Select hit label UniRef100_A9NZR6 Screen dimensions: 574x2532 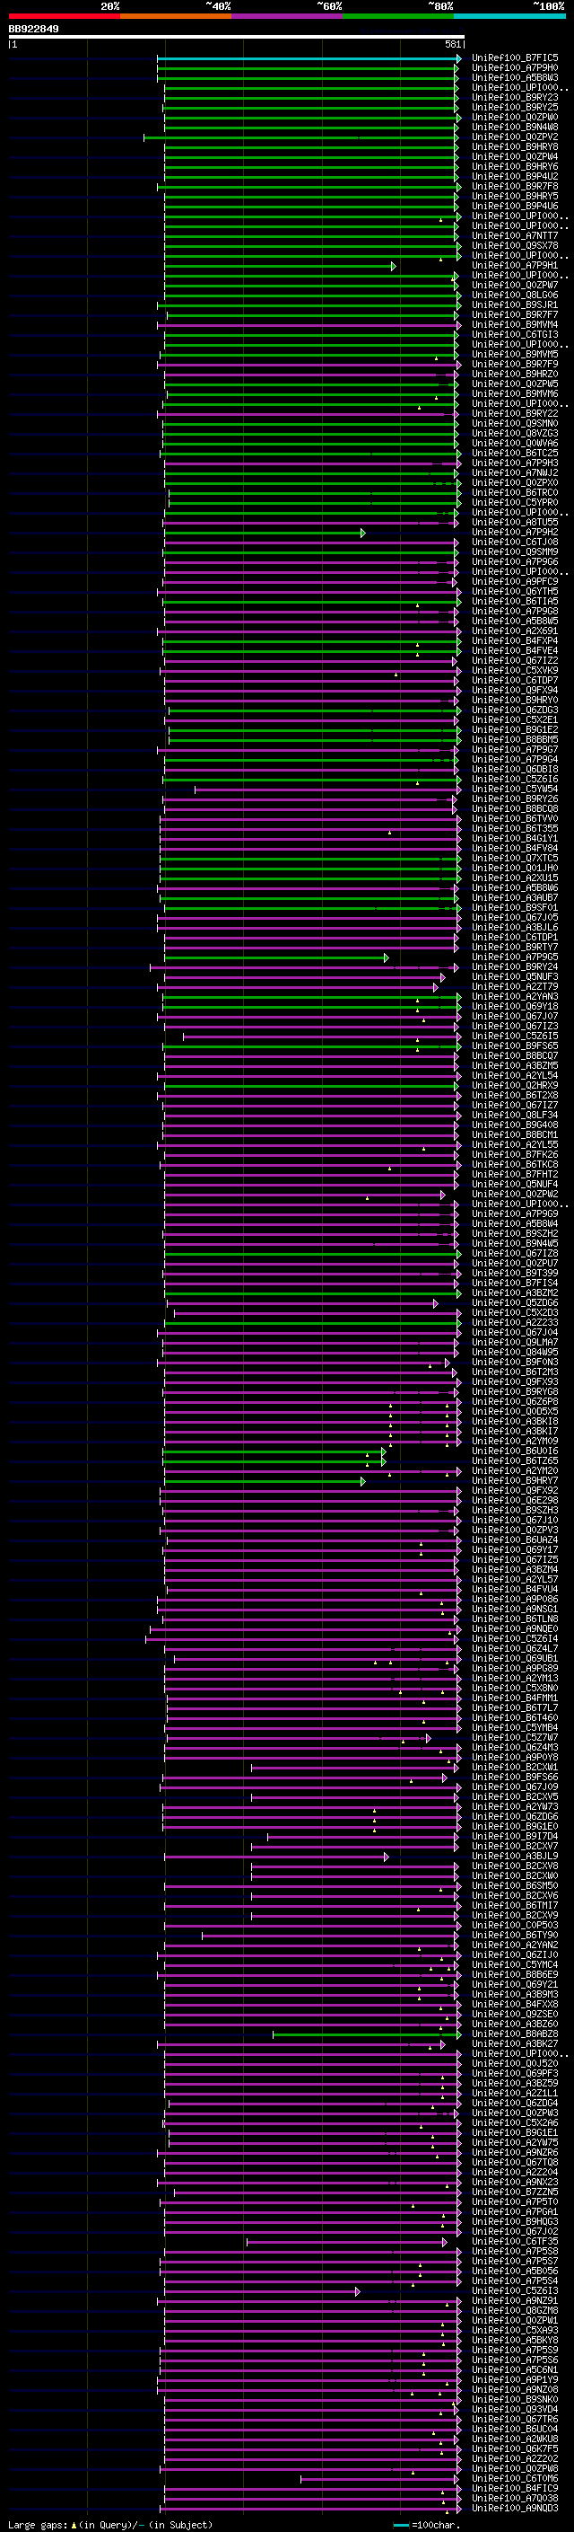tap(515, 2153)
